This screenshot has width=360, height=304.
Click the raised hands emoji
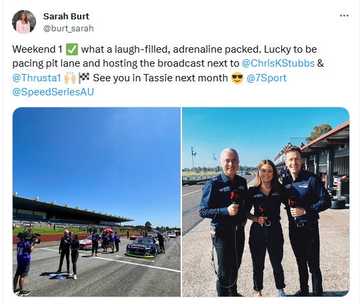pos(70,78)
